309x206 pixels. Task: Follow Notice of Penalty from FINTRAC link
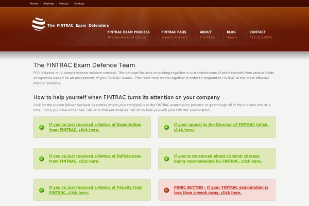click(x=96, y=190)
